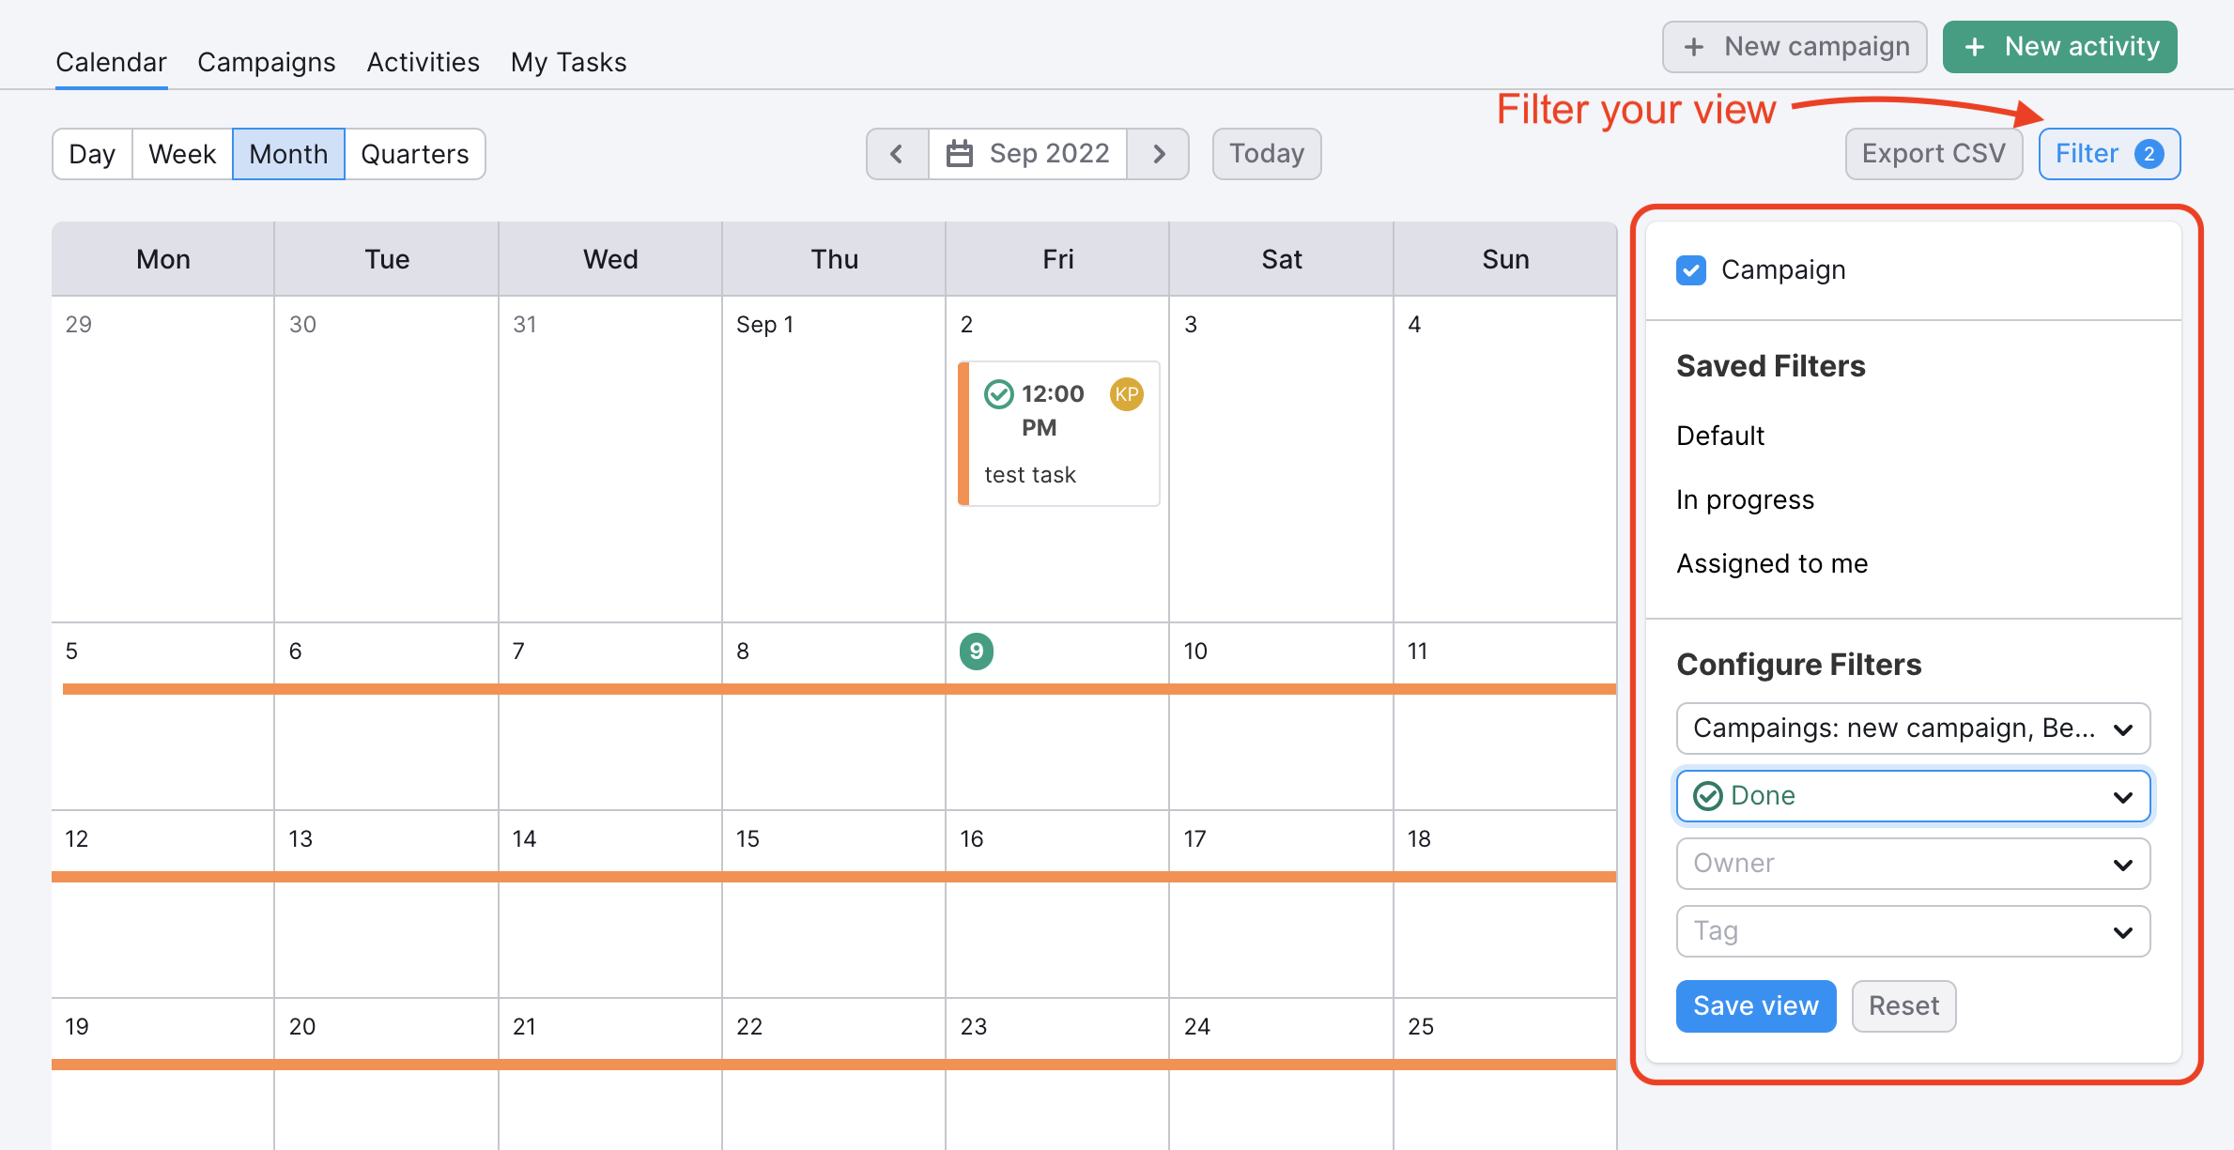Click the Saved Filters heading

(x=1770, y=366)
